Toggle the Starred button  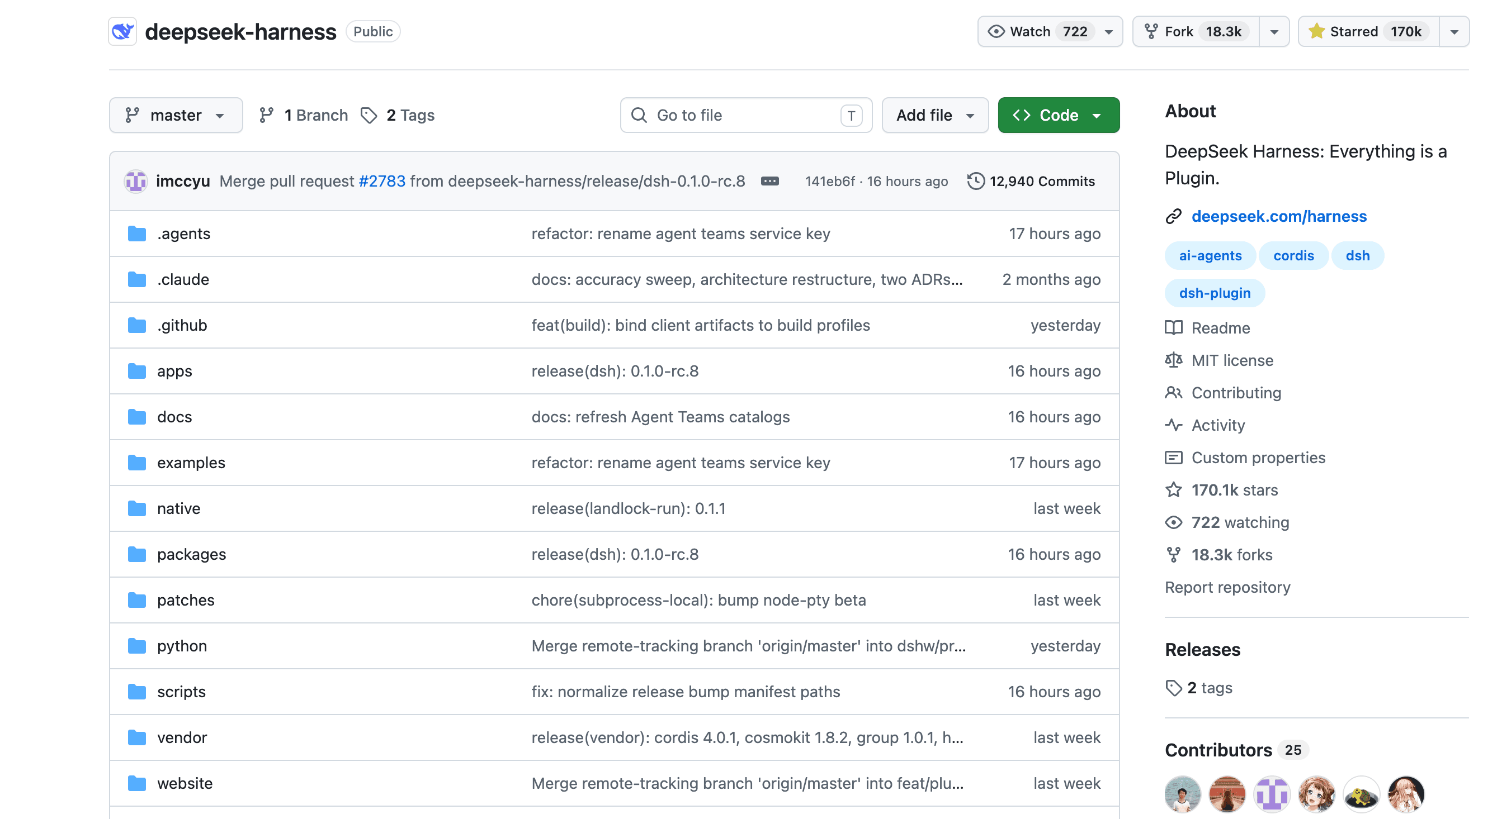(x=1368, y=31)
